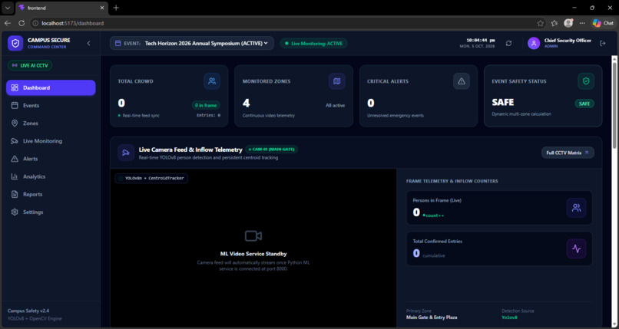This screenshot has width=619, height=329.
Task: Open the Dashboard menu item
Action: [x=51, y=88]
